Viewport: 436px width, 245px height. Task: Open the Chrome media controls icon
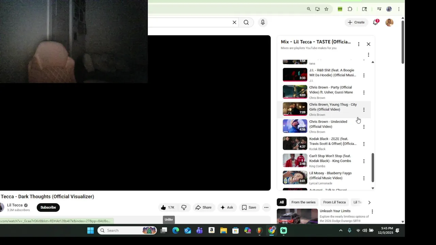pos(379,9)
